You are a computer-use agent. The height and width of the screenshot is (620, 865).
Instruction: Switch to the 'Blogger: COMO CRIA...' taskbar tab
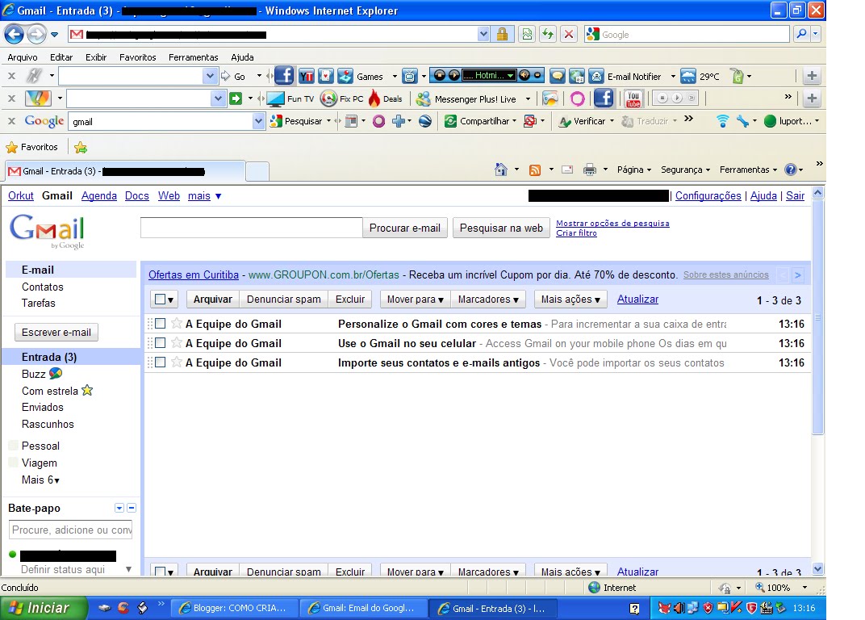pyautogui.click(x=235, y=608)
